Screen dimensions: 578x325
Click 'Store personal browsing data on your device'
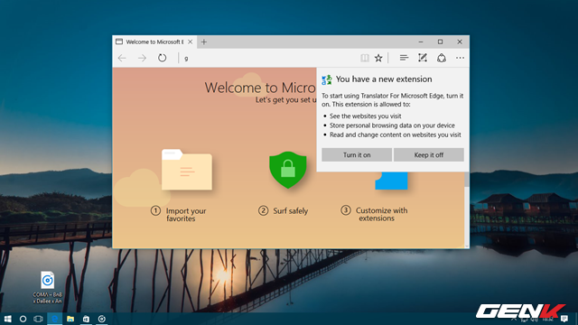coord(392,125)
